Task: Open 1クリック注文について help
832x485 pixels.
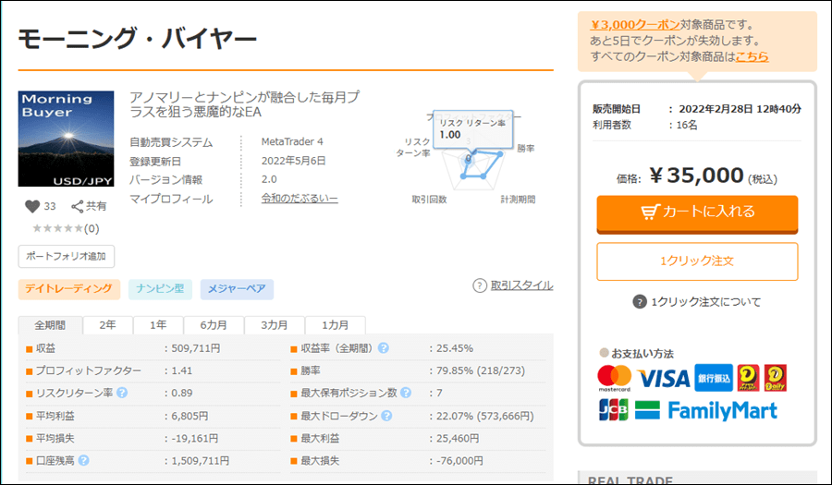Action: 639,302
